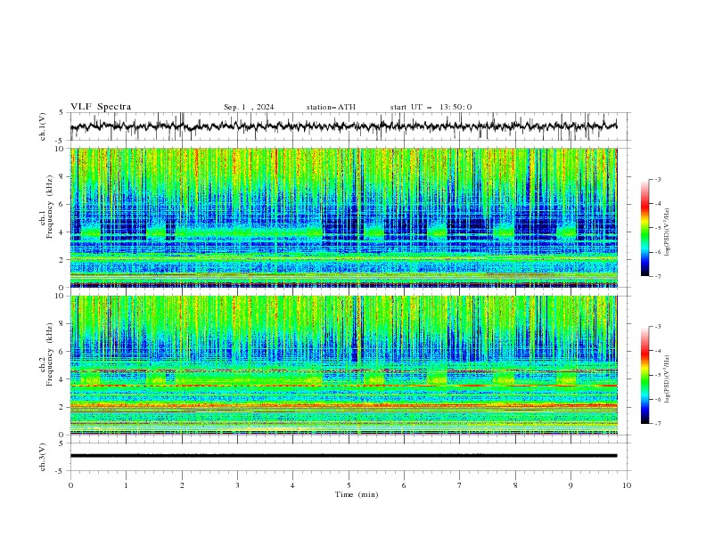This screenshot has width=706, height=545.
Task: Click the lower PSD color scale bar
Action: pyautogui.click(x=644, y=375)
